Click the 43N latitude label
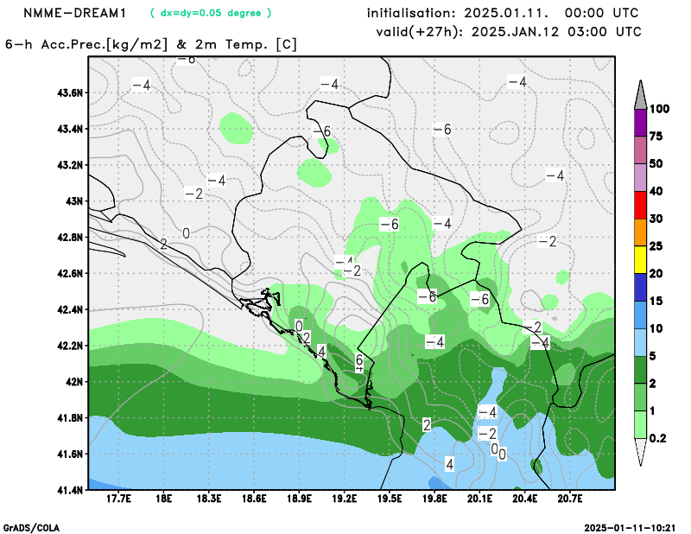Viewport: 691px width, 534px height. tap(74, 201)
